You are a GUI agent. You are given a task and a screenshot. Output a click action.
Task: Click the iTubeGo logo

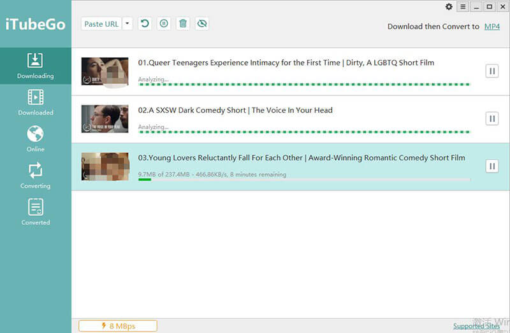36,24
